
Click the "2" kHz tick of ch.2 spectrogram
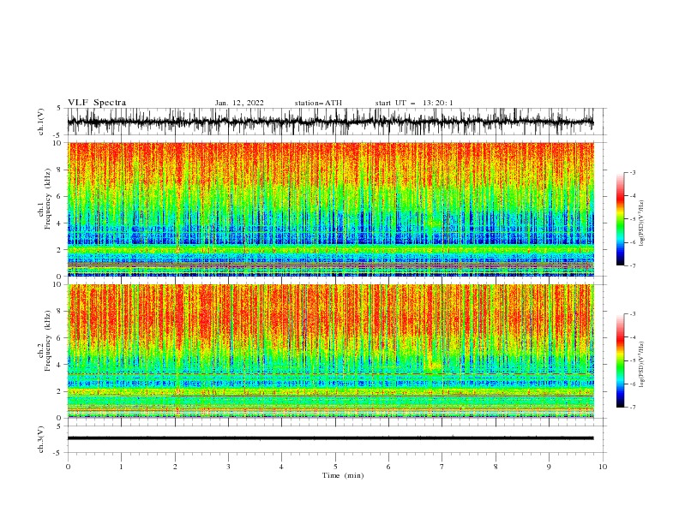(x=60, y=391)
